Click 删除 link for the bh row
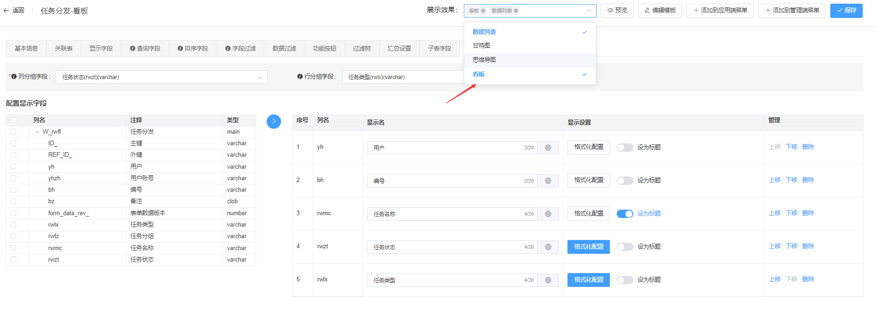 tap(808, 180)
